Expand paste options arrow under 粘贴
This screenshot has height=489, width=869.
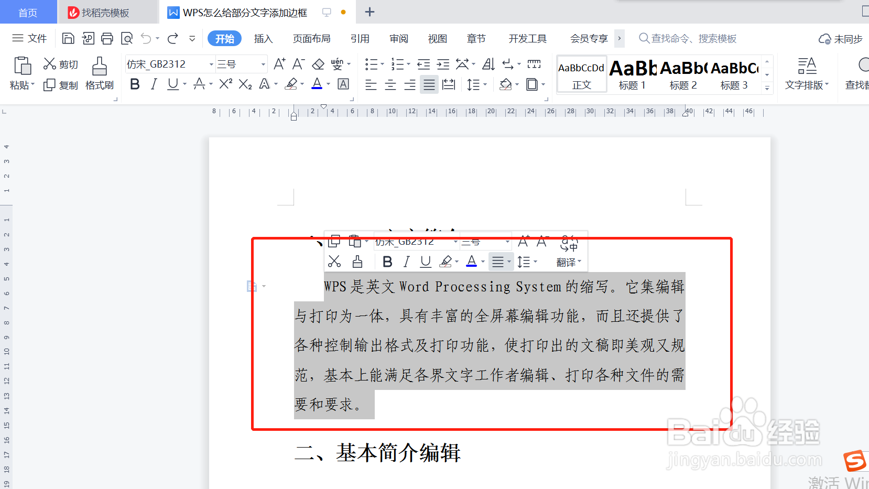click(32, 84)
